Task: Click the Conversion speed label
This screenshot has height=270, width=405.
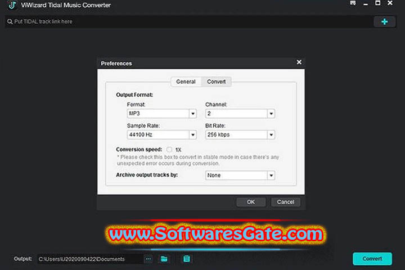Action: pyautogui.click(x=139, y=150)
